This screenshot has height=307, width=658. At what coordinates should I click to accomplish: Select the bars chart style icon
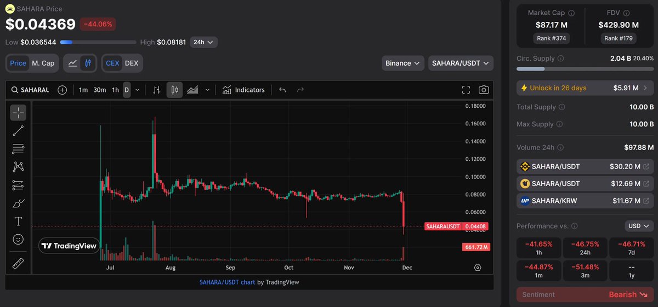click(x=157, y=90)
